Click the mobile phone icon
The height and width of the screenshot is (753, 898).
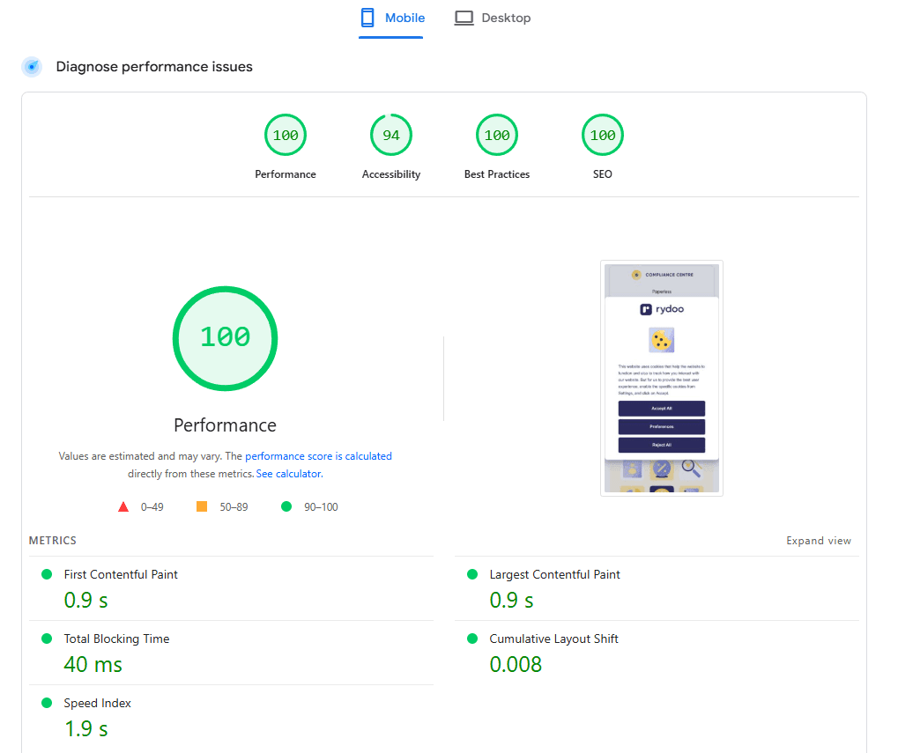(x=368, y=18)
